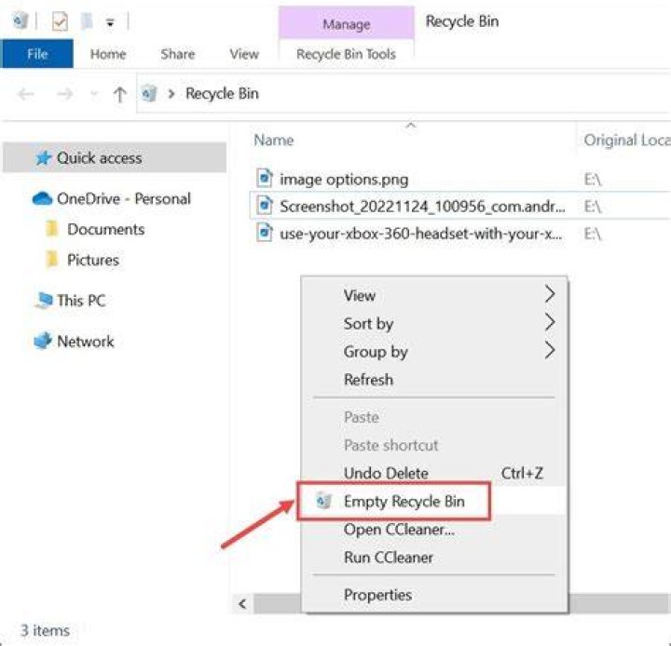
Task: Select Network in the navigation pane
Action: [85, 342]
